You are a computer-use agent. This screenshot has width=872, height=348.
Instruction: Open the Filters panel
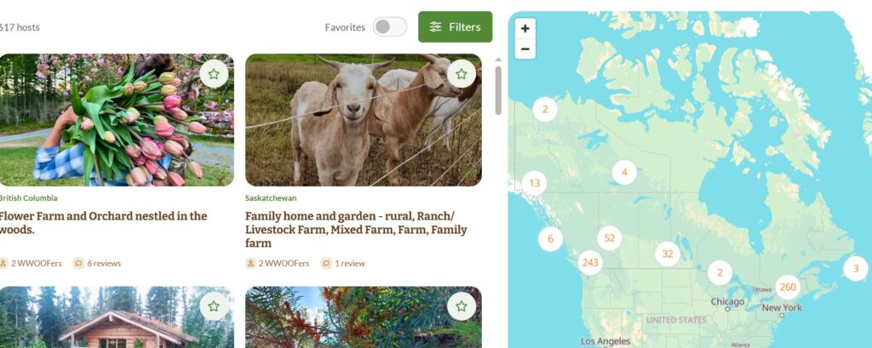point(455,26)
